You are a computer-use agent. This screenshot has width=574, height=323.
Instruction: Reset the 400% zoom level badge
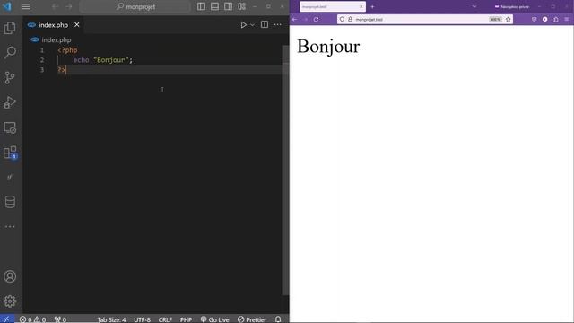pos(495,20)
